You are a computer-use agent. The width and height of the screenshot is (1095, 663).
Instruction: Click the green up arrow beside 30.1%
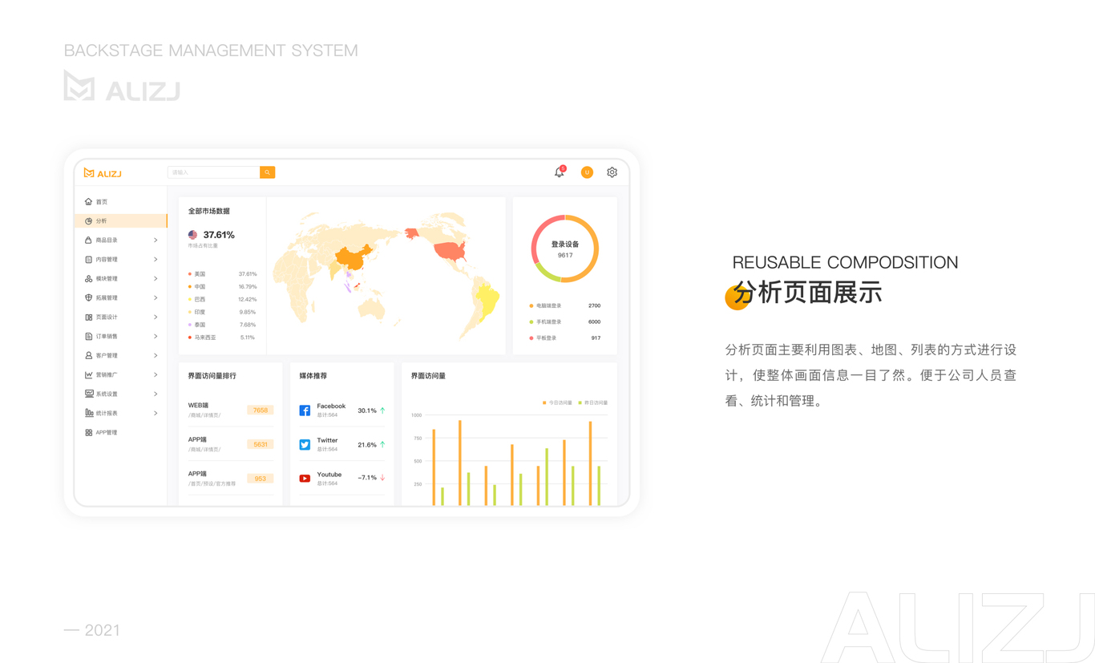[382, 410]
